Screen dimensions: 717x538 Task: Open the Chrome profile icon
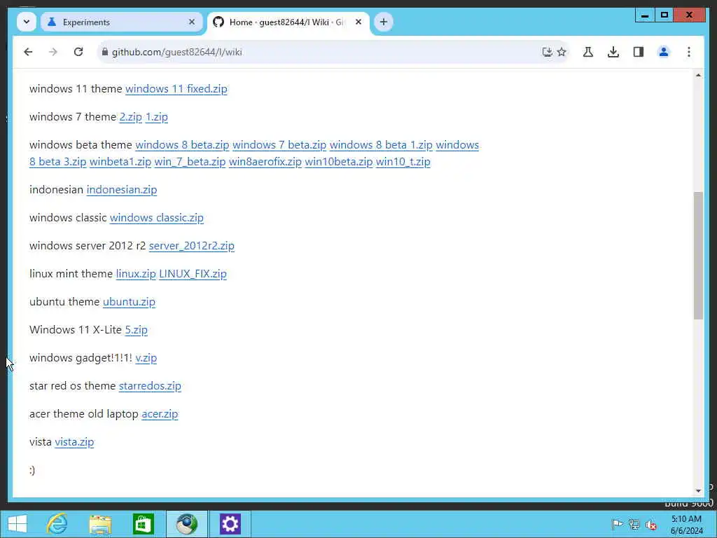pos(664,52)
